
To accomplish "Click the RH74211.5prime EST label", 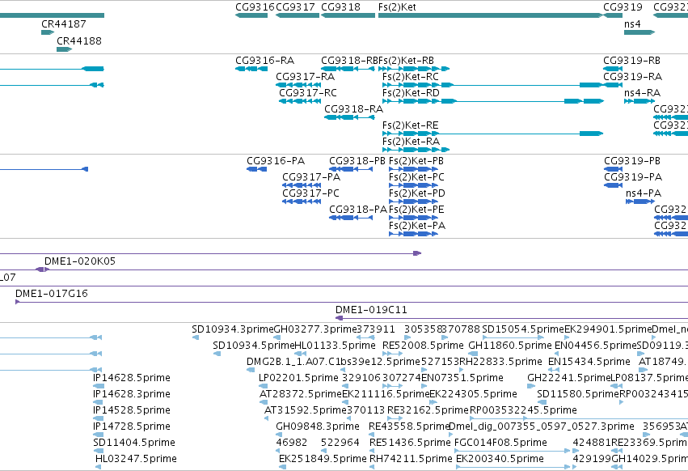I will pos(411,459).
